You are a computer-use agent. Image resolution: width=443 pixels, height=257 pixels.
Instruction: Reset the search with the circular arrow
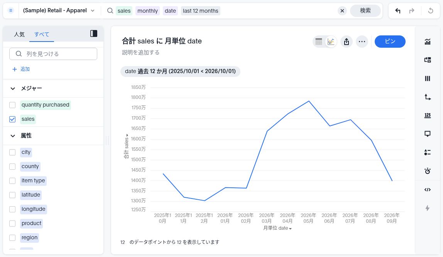431,11
